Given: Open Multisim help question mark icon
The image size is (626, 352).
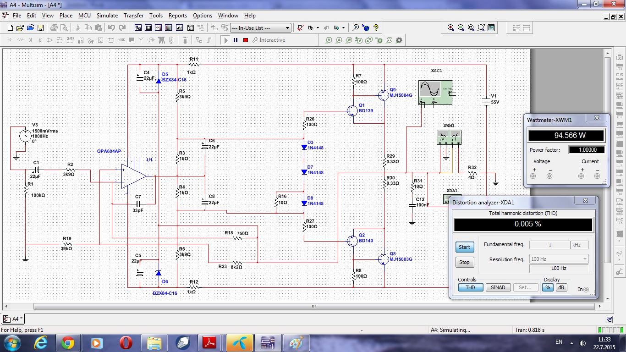Looking at the screenshot, I should (376, 28).
